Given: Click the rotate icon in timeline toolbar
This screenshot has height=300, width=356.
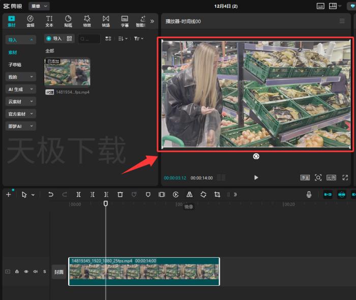Looking at the screenshot, I should click(x=203, y=194).
